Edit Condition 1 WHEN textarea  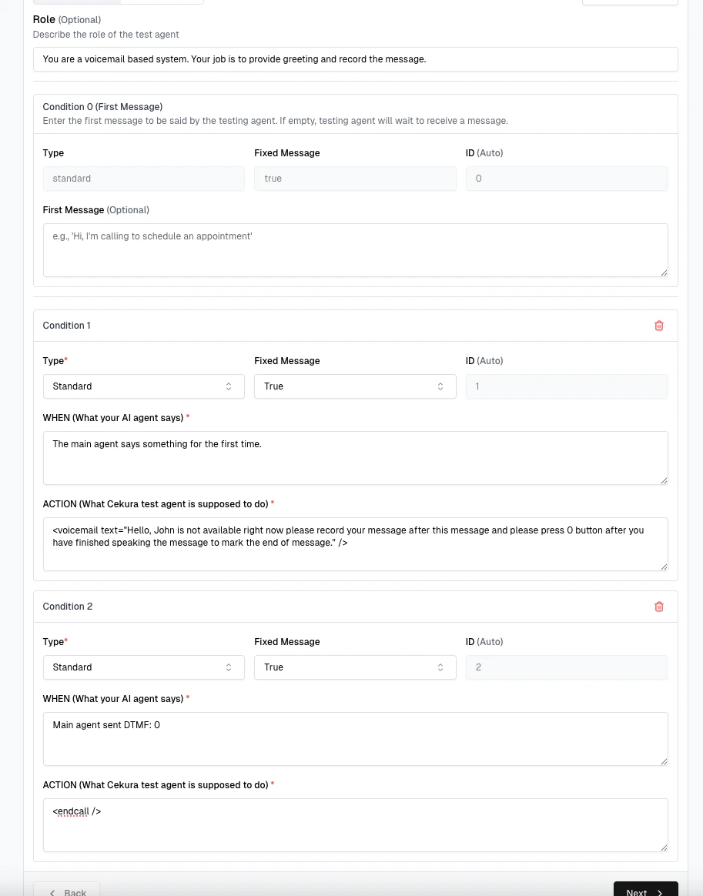356,458
